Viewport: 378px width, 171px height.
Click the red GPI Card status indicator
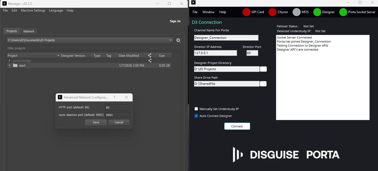coord(246,12)
